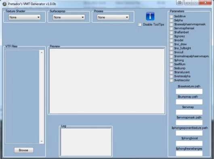Viewport: 214px width, 159px height.
Task: Enable the $additive parameter
Action: [x=171, y=17]
